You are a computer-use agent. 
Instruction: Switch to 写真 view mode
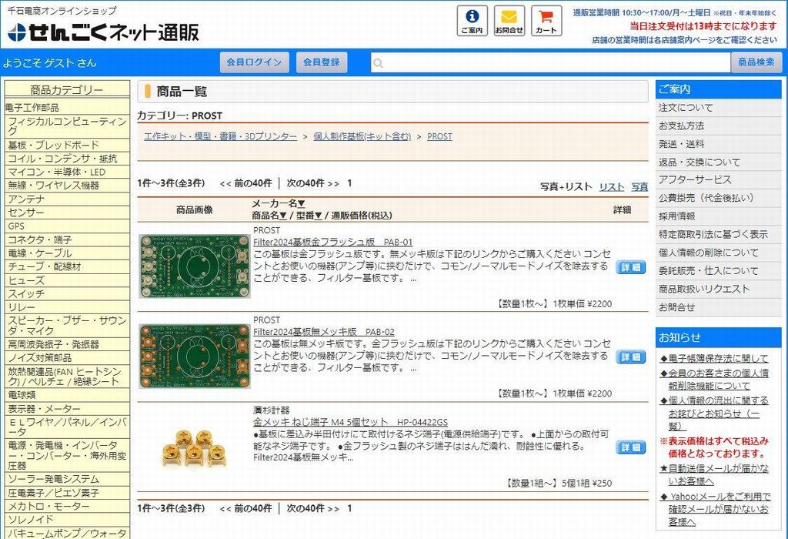pyautogui.click(x=639, y=186)
